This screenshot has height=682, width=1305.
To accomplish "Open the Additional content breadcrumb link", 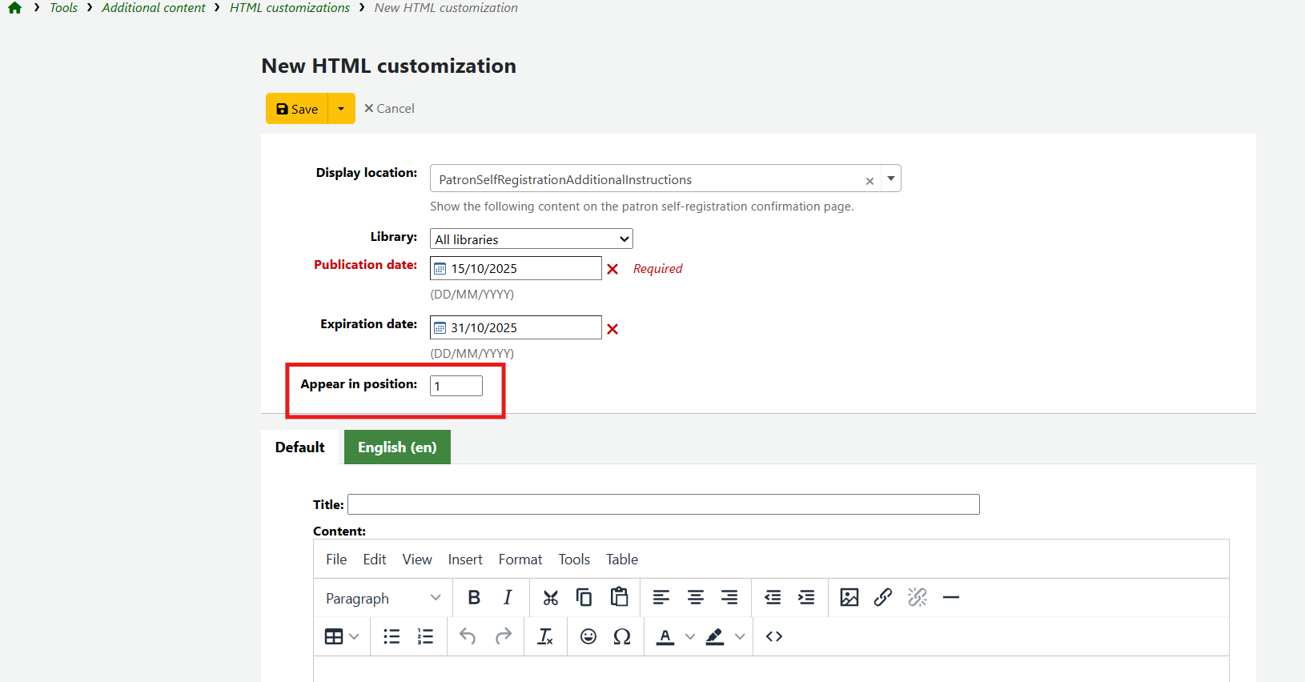I will (154, 8).
